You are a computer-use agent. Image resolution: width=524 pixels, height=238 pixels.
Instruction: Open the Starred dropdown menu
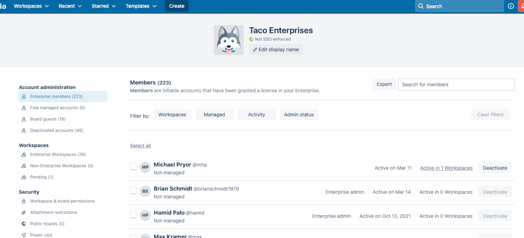click(x=104, y=6)
